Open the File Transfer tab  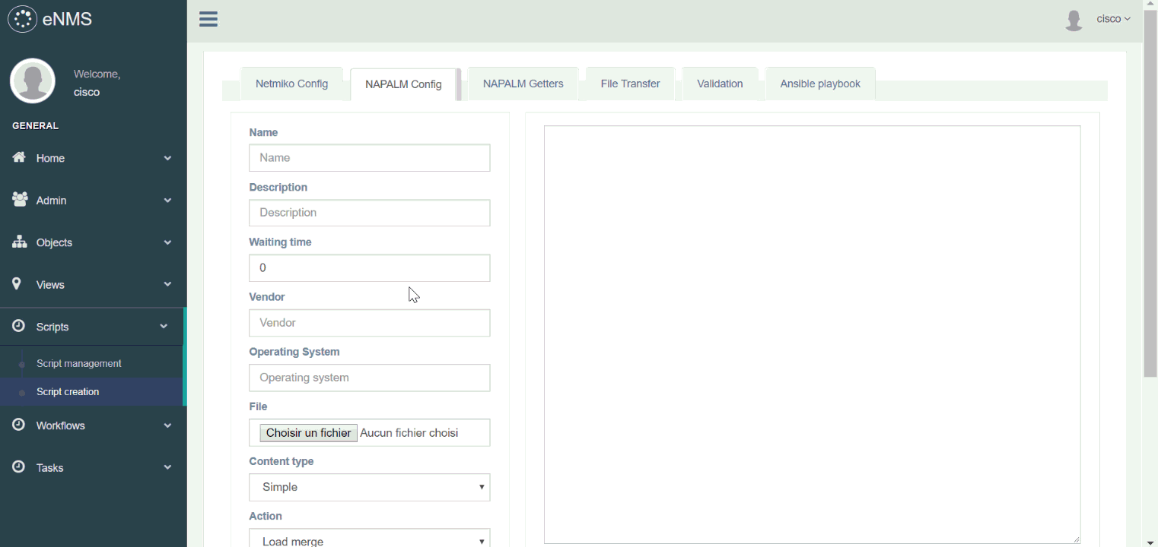point(630,84)
